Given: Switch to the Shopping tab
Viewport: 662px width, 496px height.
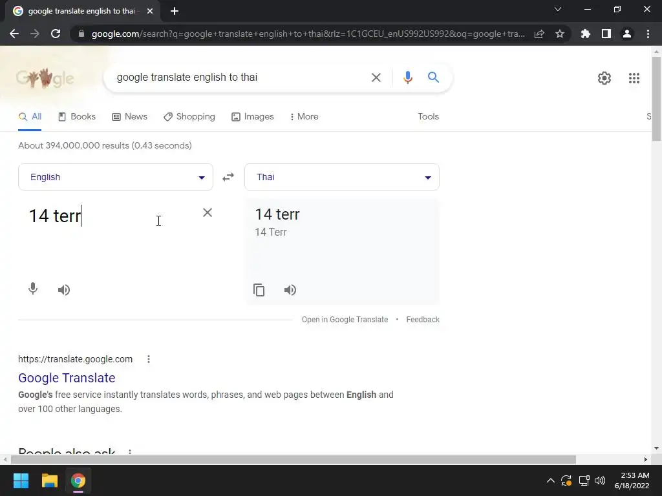Looking at the screenshot, I should pyautogui.click(x=189, y=117).
